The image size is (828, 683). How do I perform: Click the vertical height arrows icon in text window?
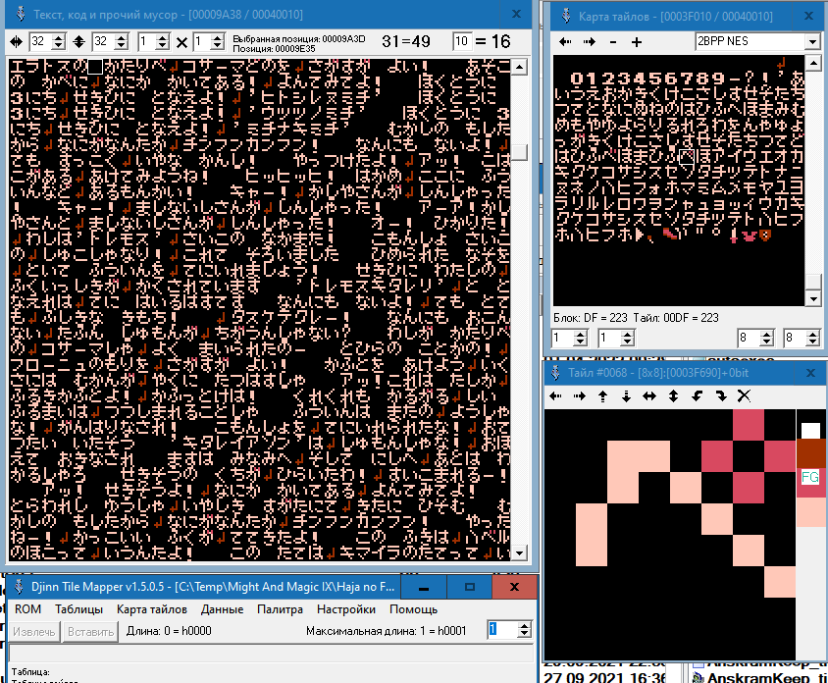[x=78, y=42]
